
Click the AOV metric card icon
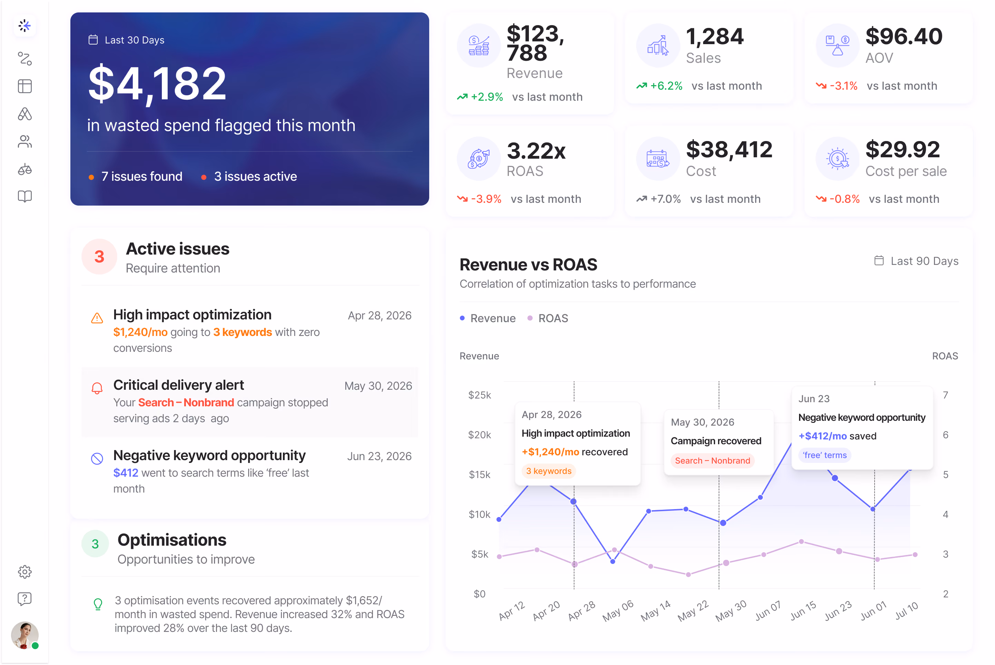click(837, 46)
